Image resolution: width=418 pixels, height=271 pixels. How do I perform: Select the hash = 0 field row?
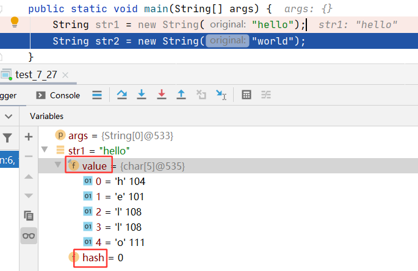pyautogui.click(x=228, y=258)
